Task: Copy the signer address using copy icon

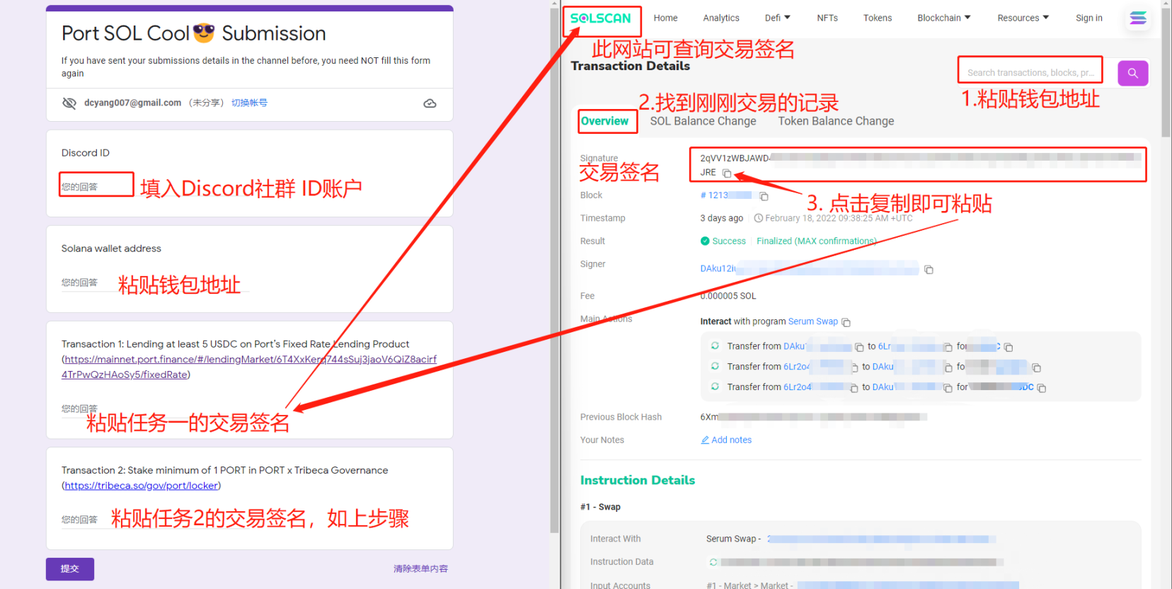Action: coord(929,270)
